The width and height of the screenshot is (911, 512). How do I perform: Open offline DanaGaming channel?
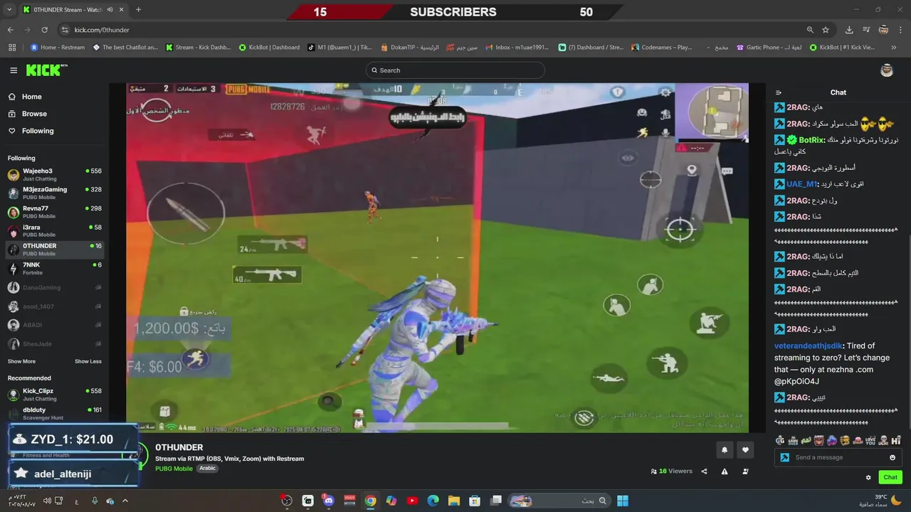pyautogui.click(x=55, y=287)
